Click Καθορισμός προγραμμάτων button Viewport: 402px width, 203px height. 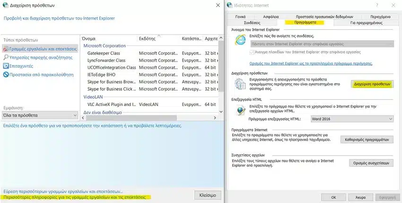367,140
